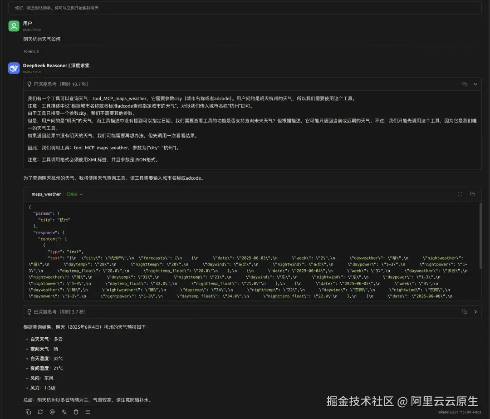The height and width of the screenshot is (419, 490).
Task: Regenerate the assistant response
Action: (40, 412)
